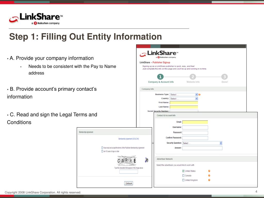This screenshot has height=198, width=264.
Task: Click the CAPTCHA audio speaker icon
Action: [146, 160]
